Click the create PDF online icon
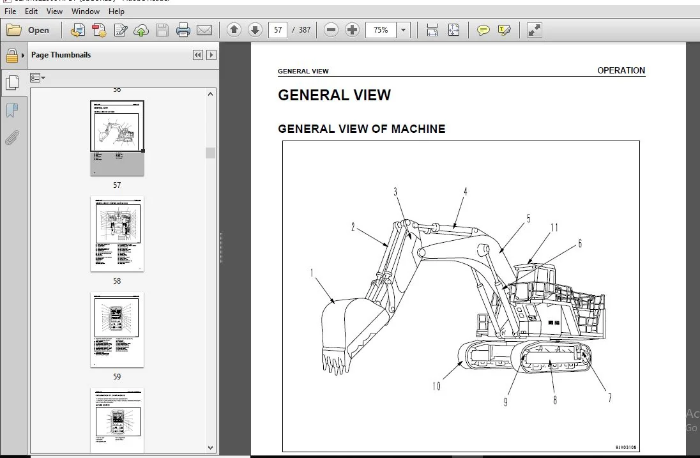The height and width of the screenshot is (458, 700). pyautogui.click(x=78, y=31)
